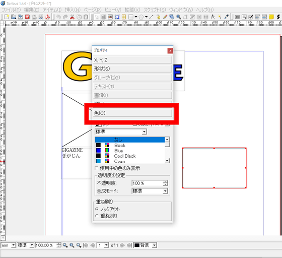Screen dimensions: 282x258
Task: Select the Insert Shape rectangle tool
Action: point(131,17)
